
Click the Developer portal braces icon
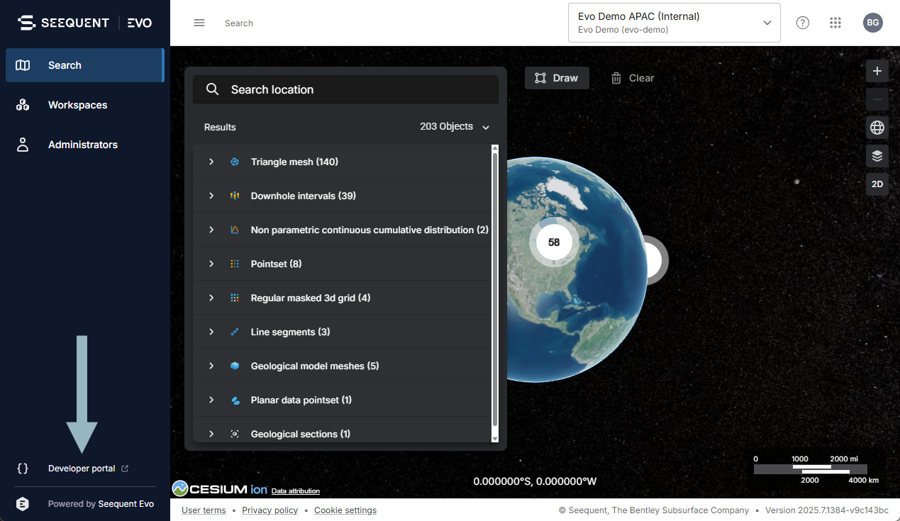tap(23, 469)
